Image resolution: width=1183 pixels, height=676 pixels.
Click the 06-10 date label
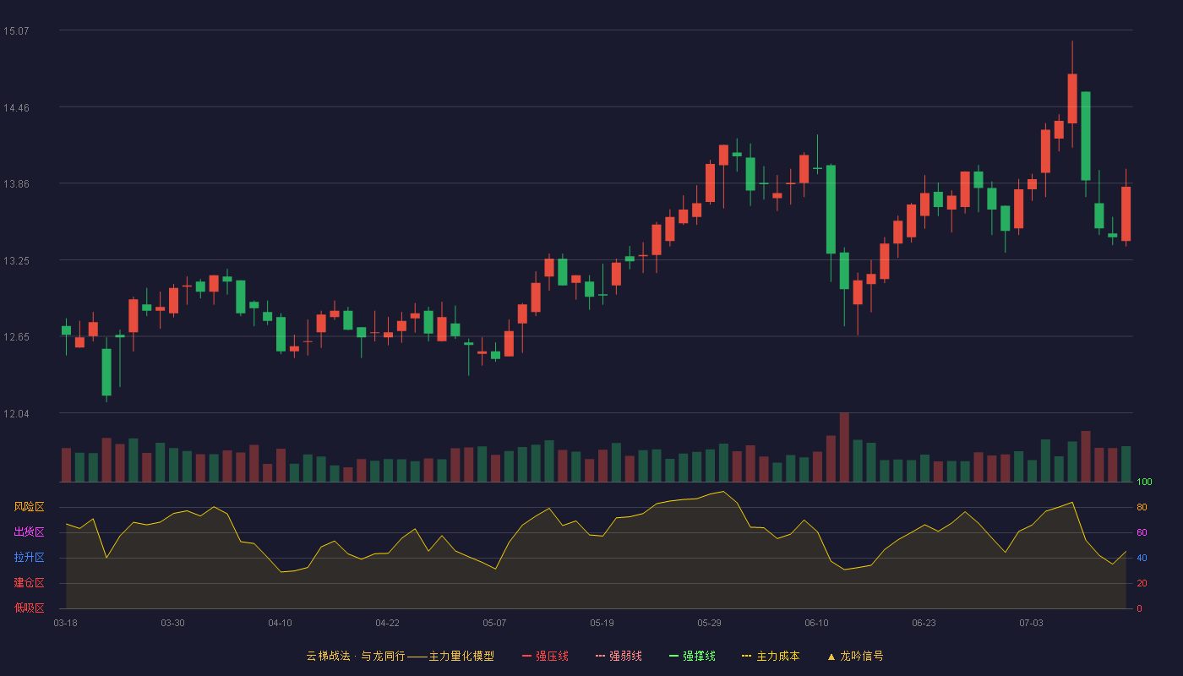click(816, 623)
